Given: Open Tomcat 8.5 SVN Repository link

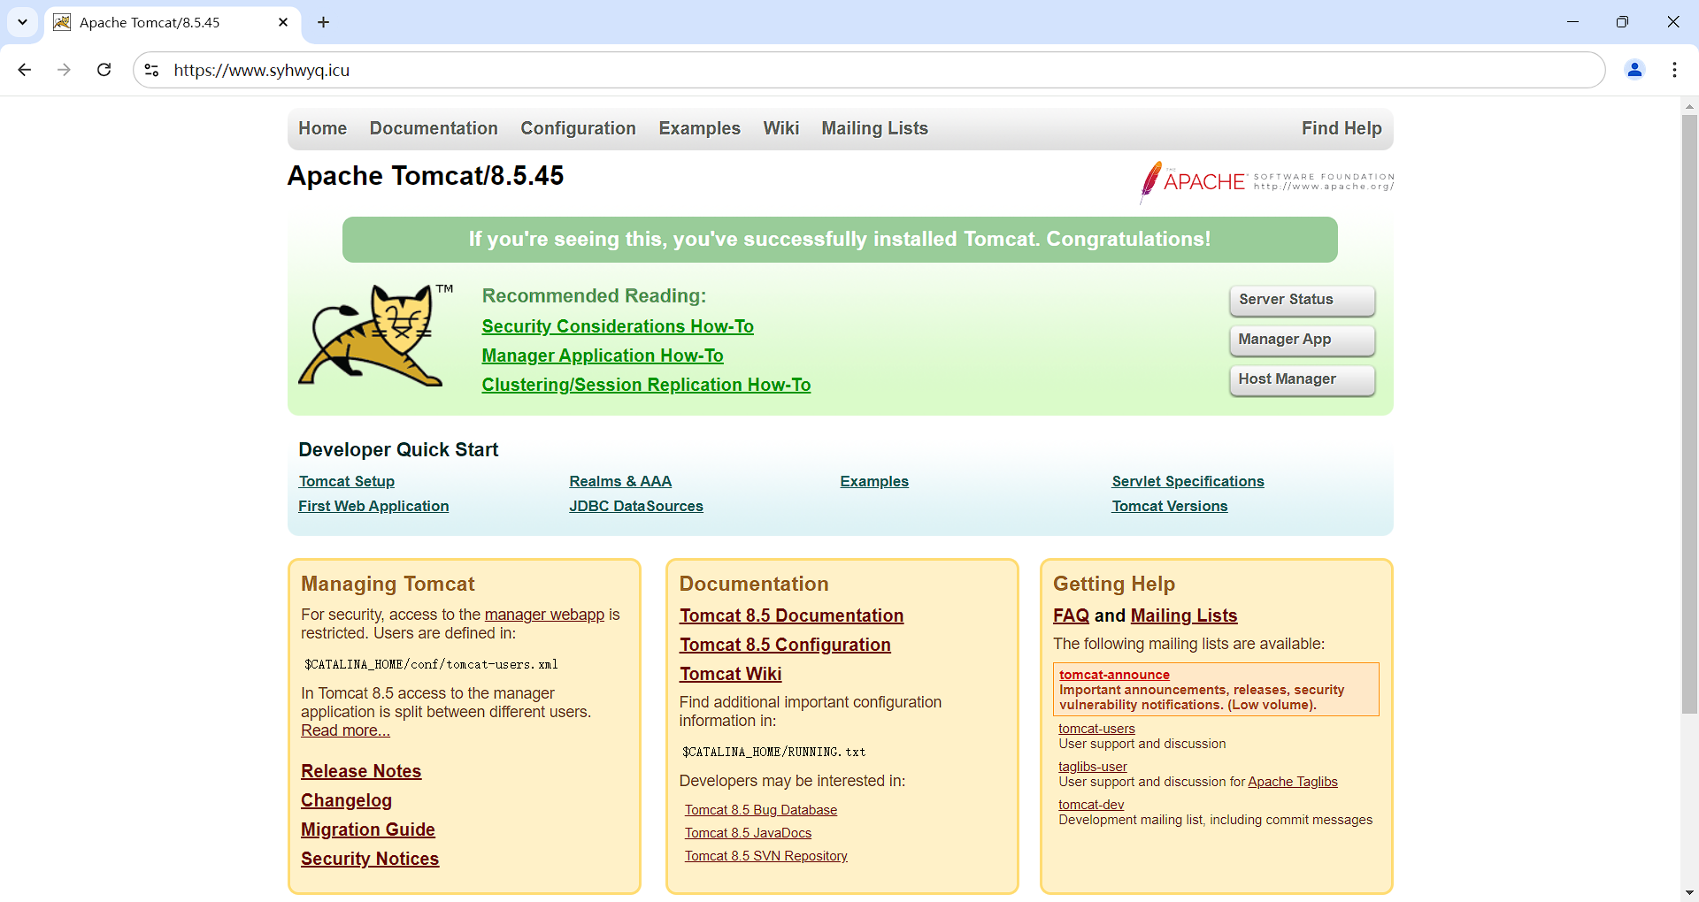Looking at the screenshot, I should click(x=766, y=856).
